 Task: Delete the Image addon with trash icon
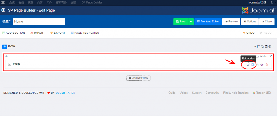267,65
